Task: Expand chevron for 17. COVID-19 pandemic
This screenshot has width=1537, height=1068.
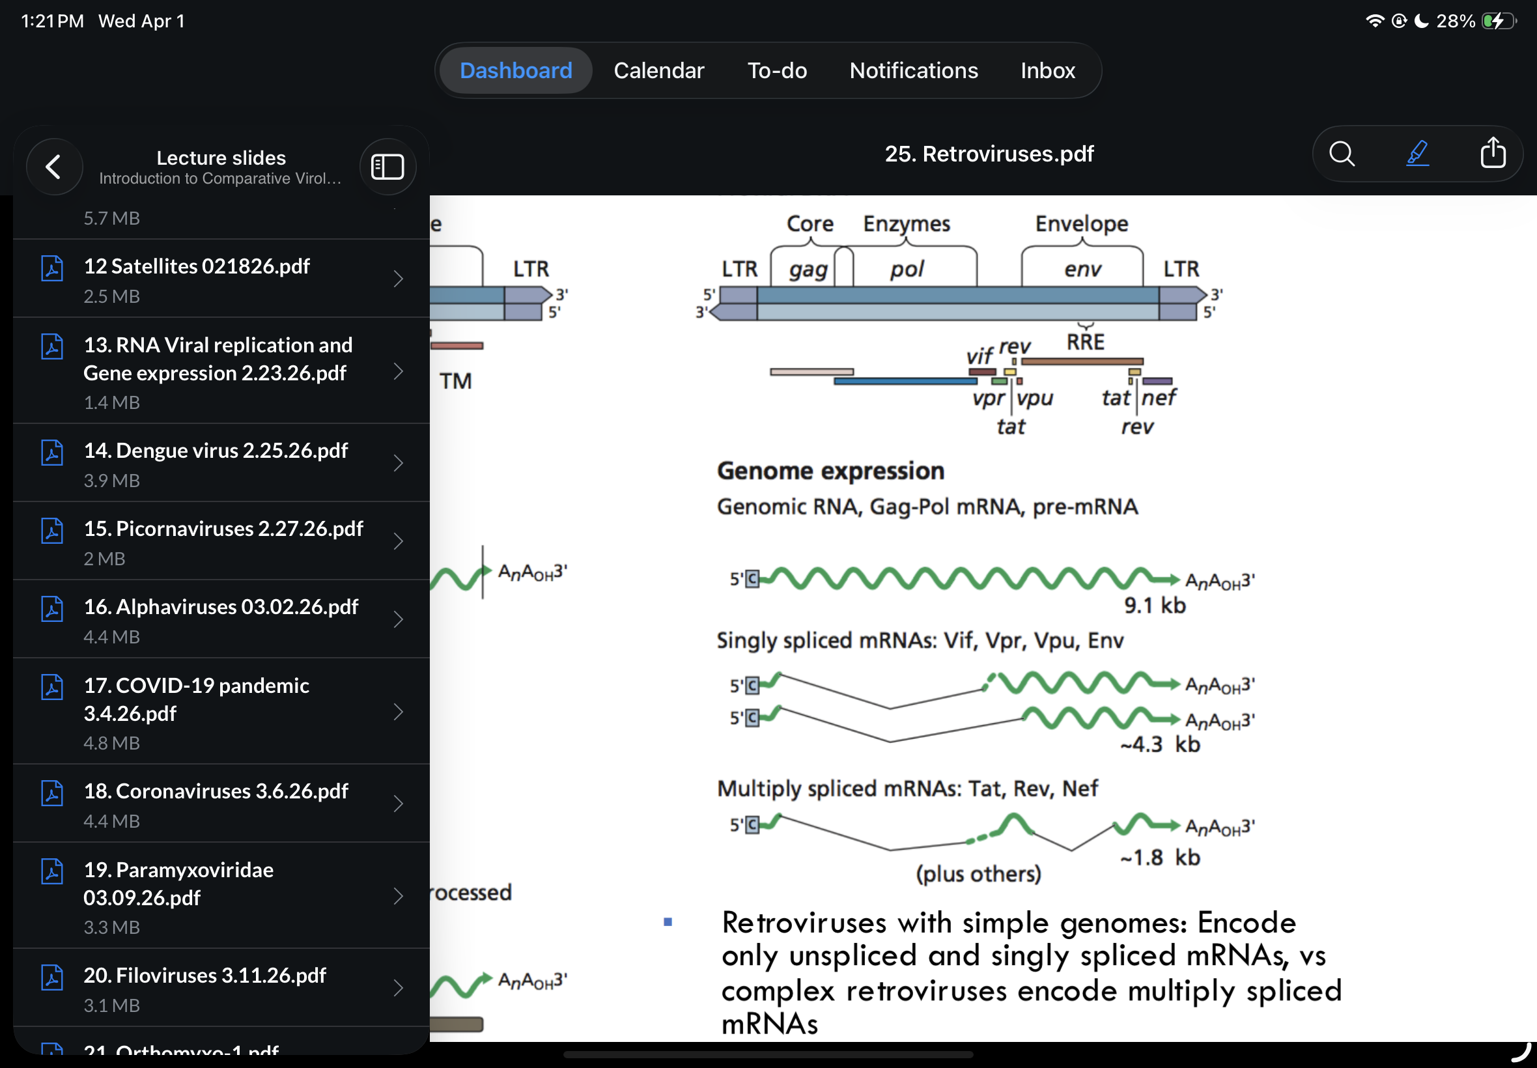Action: [x=398, y=712]
